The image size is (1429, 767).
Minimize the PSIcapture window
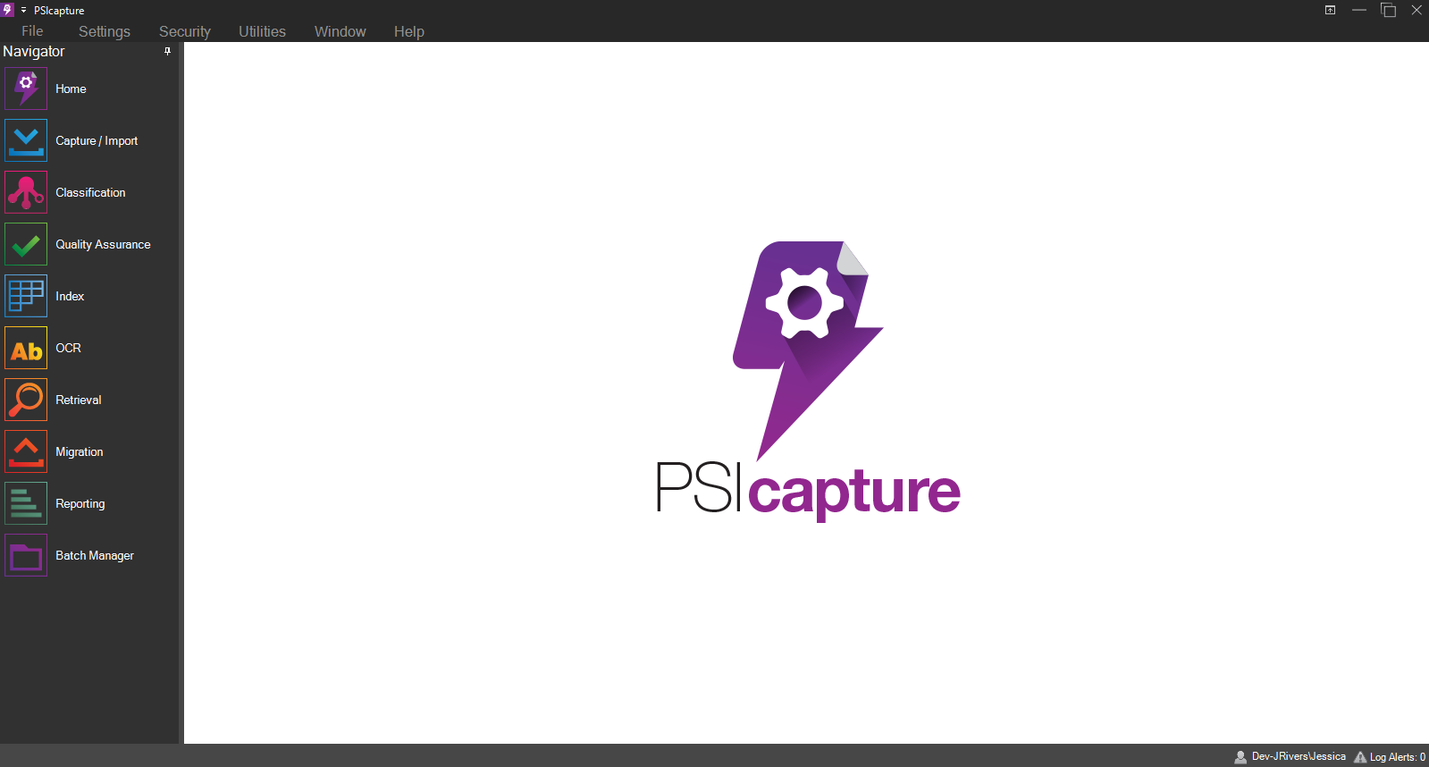tap(1359, 10)
